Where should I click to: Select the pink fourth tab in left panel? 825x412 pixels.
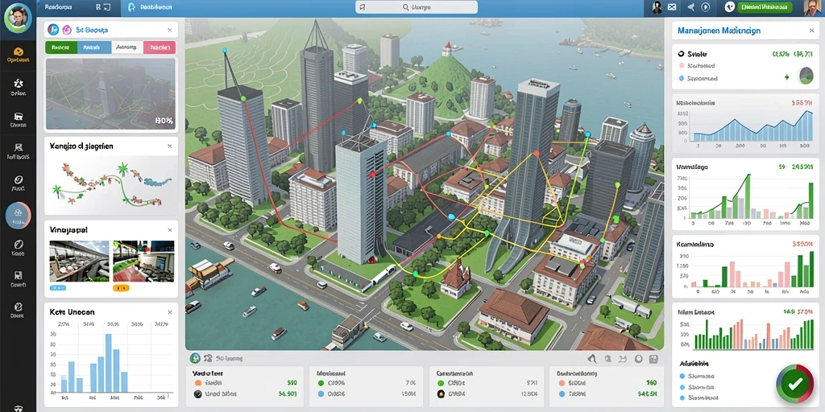click(x=159, y=47)
